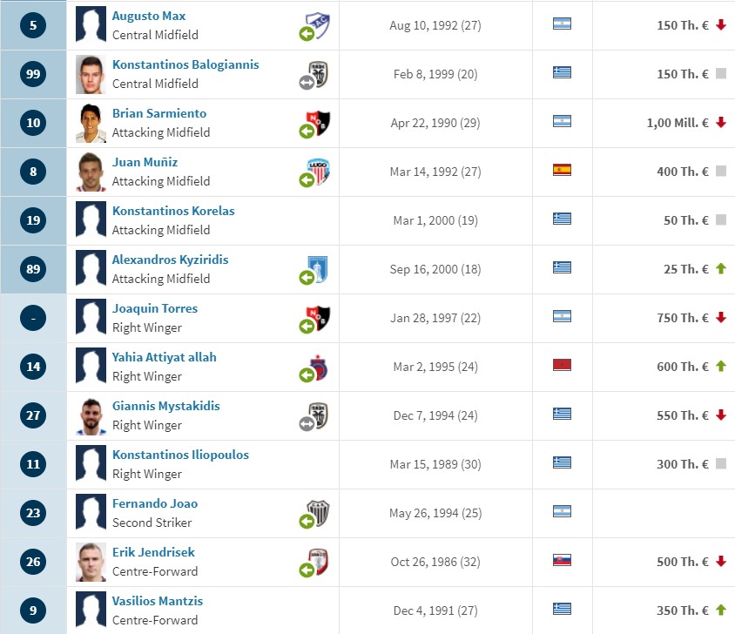Click shirt number 99 badge
The height and width of the screenshot is (634, 735).
(x=33, y=74)
